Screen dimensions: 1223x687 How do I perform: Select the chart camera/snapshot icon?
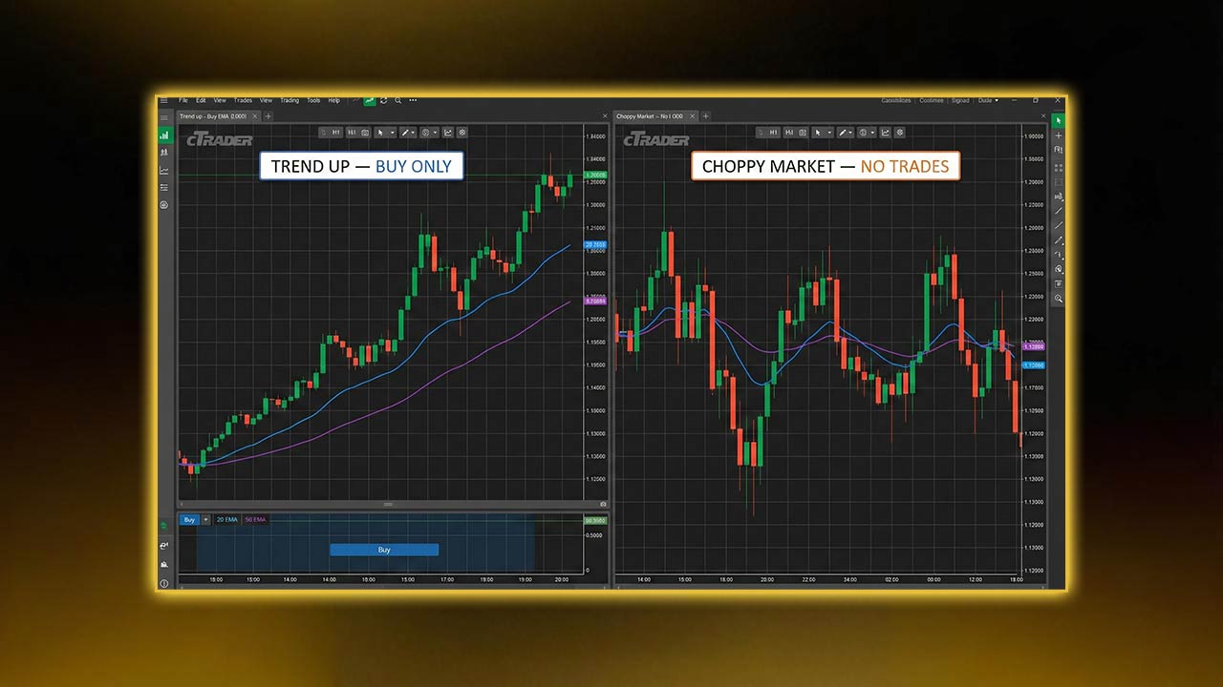coord(365,133)
